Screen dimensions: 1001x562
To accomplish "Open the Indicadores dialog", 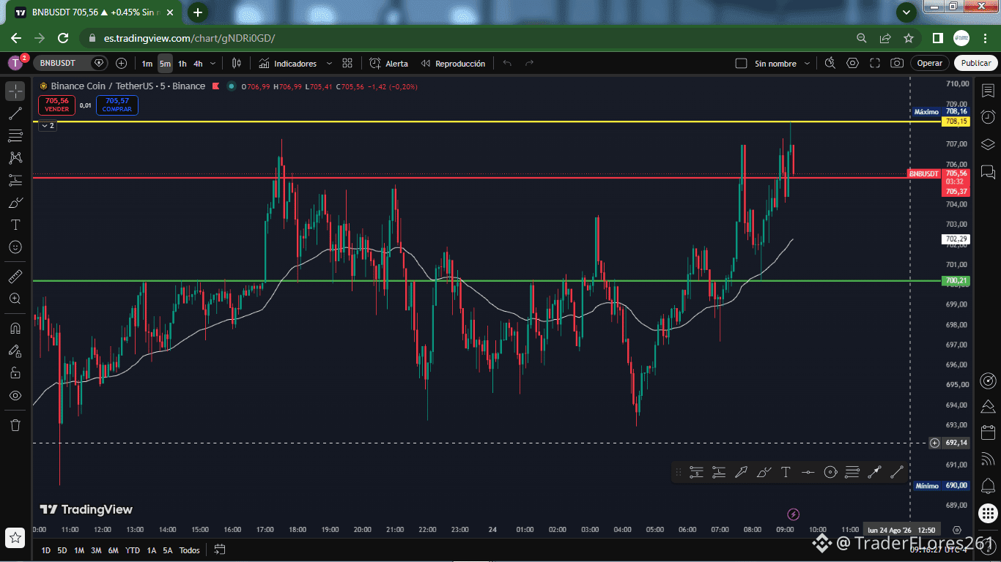I will [287, 64].
